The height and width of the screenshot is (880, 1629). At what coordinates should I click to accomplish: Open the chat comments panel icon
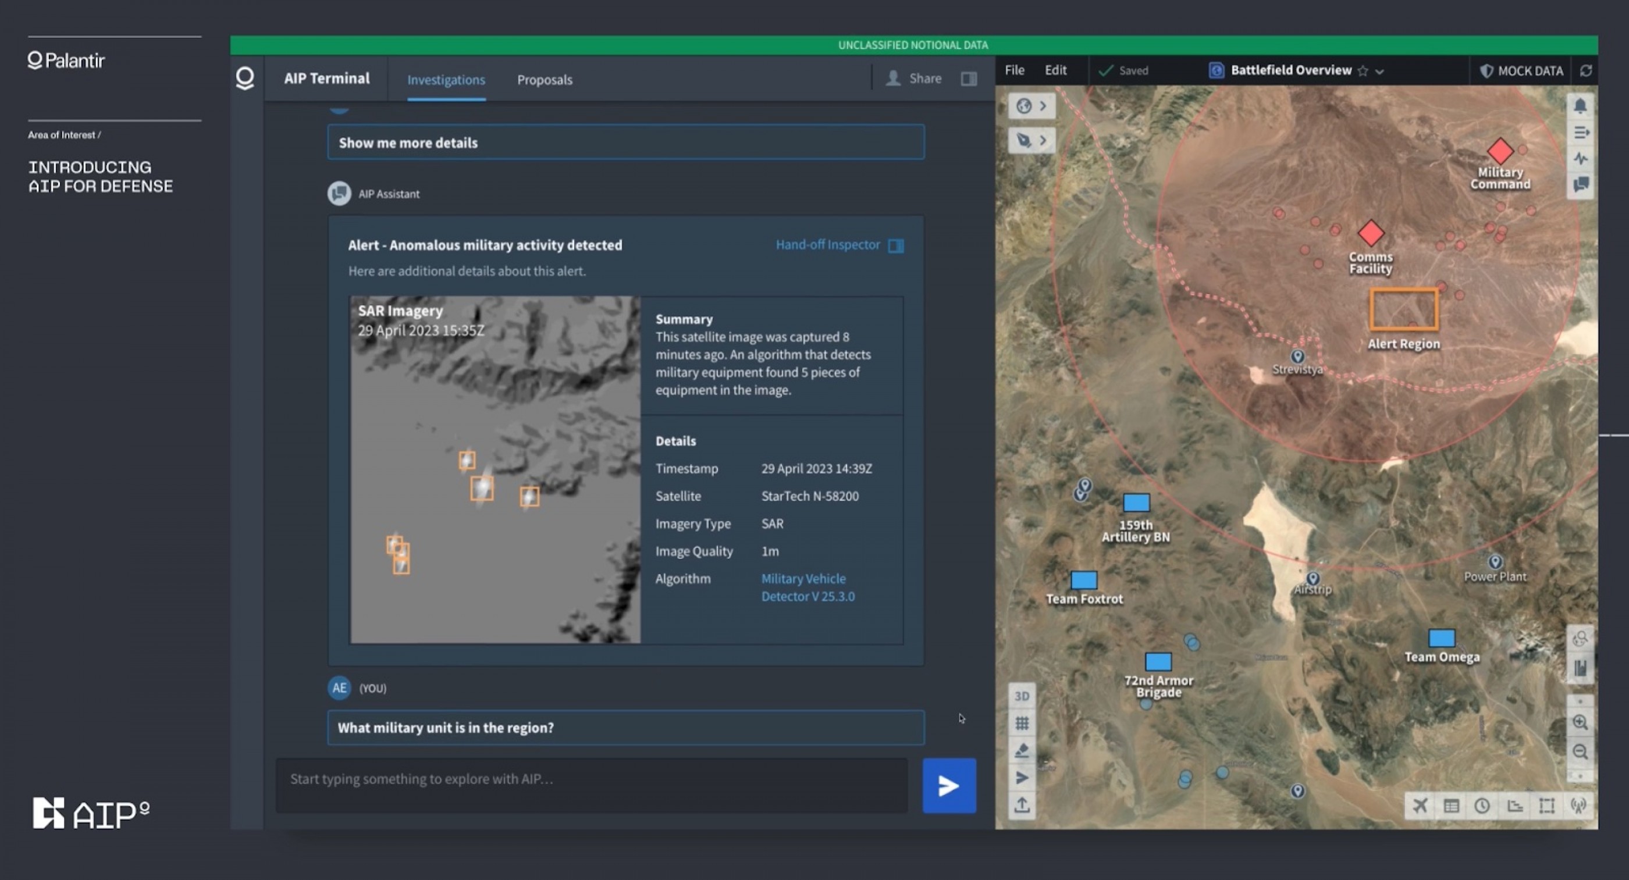(1581, 184)
